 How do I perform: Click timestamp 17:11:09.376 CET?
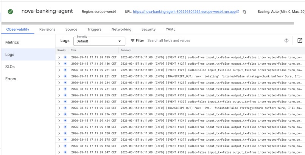tap(94, 114)
